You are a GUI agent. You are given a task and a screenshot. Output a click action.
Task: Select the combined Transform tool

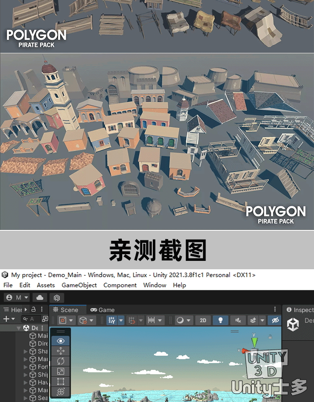[x=60, y=392]
